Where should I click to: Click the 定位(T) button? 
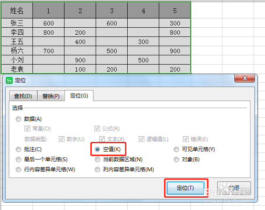point(186,188)
